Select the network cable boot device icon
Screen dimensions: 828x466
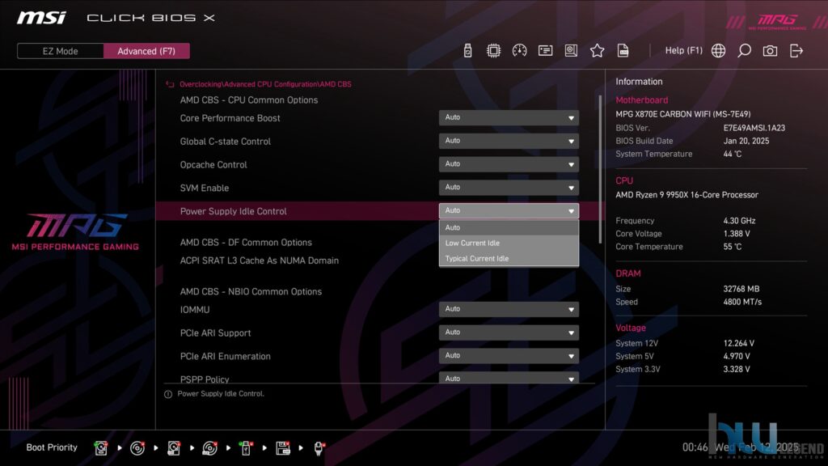click(x=319, y=448)
